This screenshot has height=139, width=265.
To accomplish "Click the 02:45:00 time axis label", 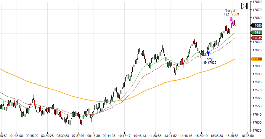I will [32, 136].
